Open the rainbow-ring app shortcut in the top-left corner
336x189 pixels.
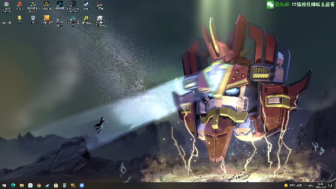[x=7, y=6]
